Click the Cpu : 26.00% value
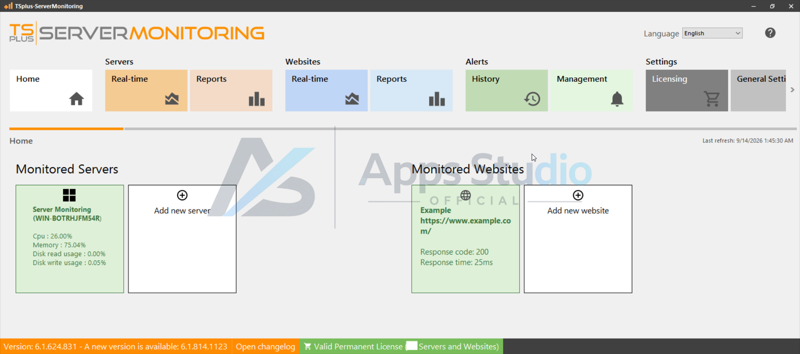800x354 pixels. tap(52, 236)
